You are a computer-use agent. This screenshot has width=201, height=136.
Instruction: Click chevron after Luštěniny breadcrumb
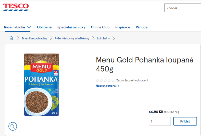click(x=114, y=38)
